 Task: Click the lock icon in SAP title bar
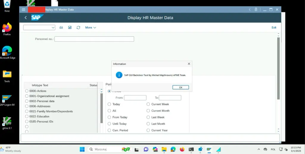click(x=256, y=9)
